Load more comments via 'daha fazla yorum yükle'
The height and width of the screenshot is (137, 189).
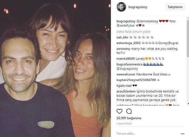[x=133, y=31]
